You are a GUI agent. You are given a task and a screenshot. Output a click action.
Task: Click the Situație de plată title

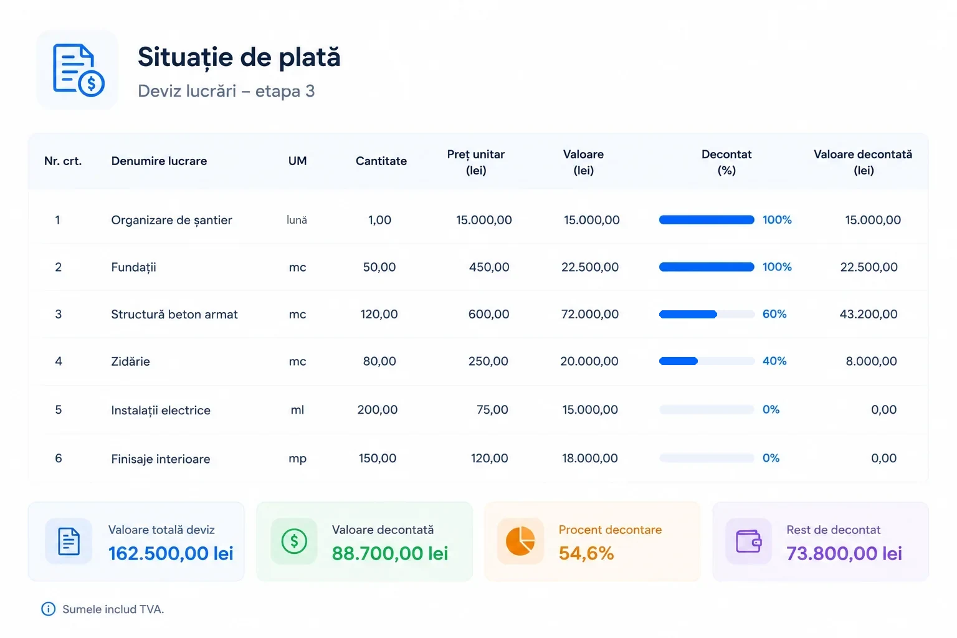click(x=239, y=57)
